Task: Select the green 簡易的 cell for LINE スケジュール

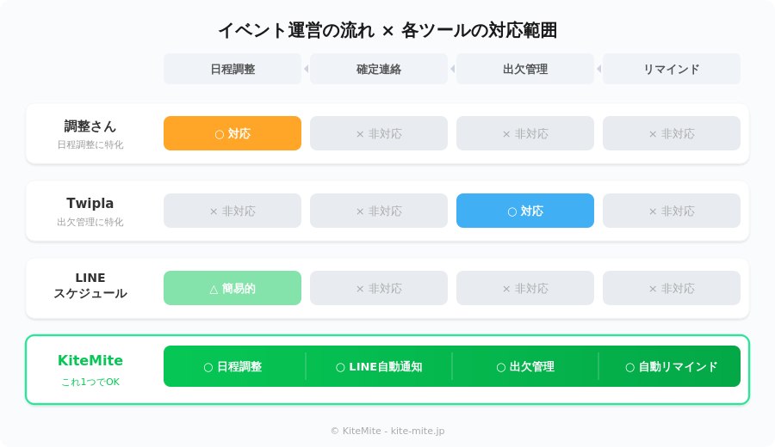Action: pos(232,288)
